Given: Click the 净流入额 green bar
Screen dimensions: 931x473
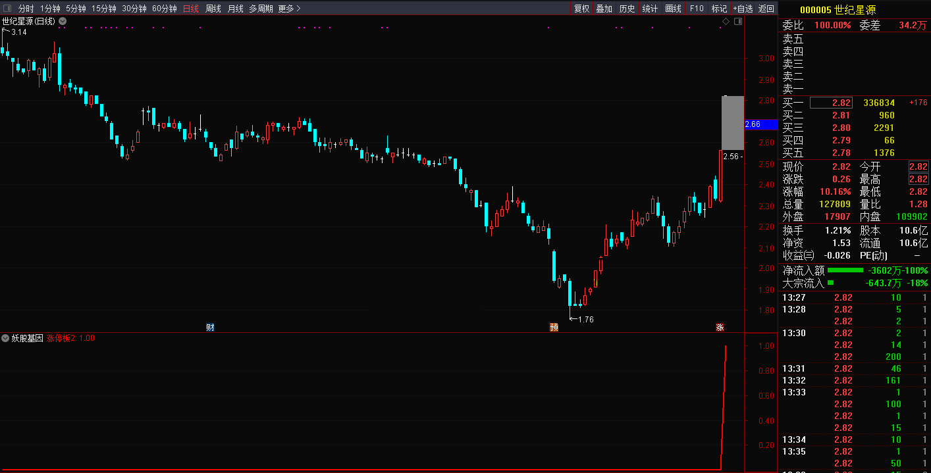Looking at the screenshot, I should [845, 270].
